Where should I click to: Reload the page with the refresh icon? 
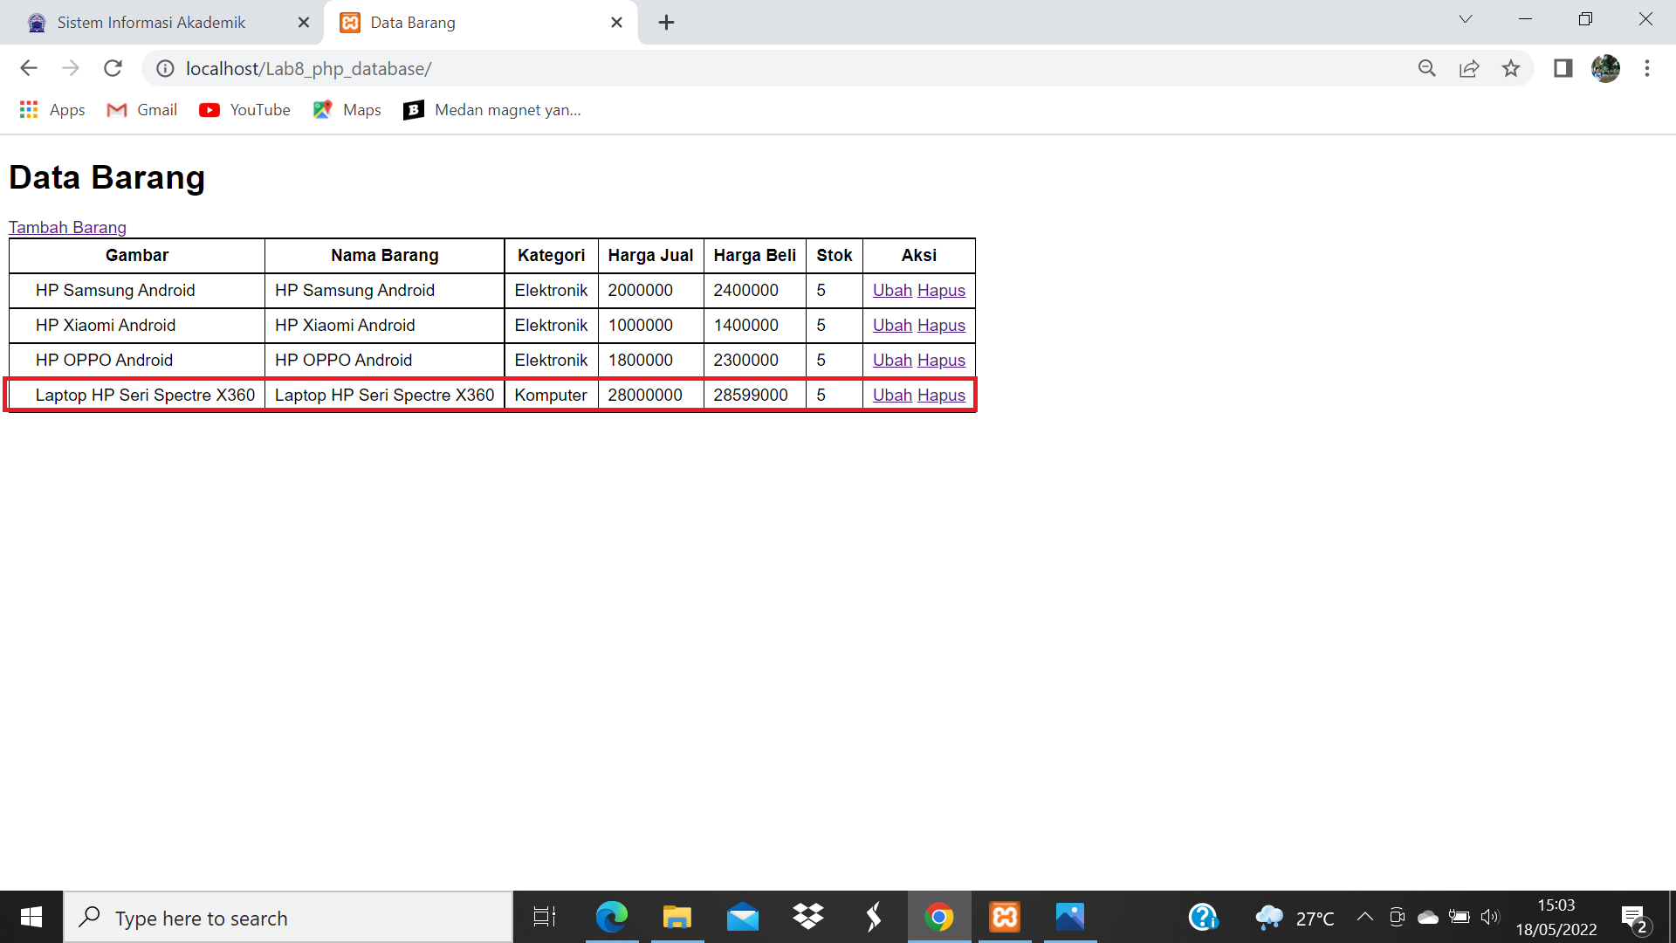pyautogui.click(x=113, y=68)
